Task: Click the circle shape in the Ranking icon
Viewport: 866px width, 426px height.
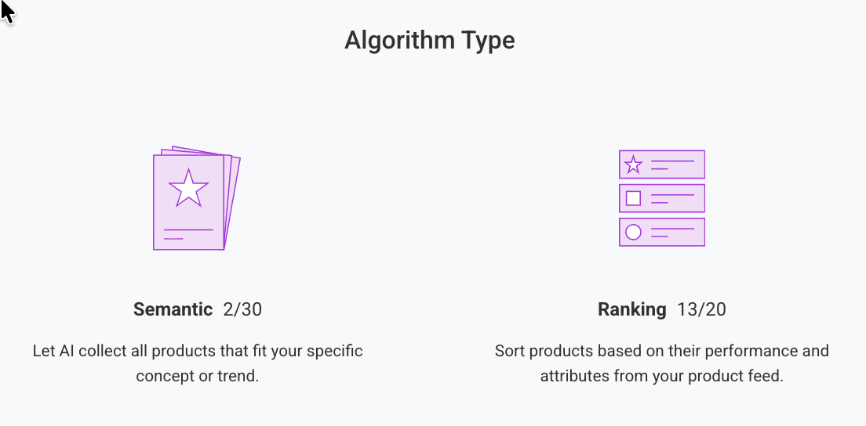Action: pyautogui.click(x=633, y=232)
